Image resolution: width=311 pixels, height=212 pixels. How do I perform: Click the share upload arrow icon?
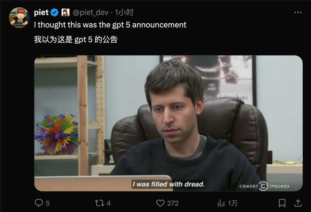(x=298, y=203)
